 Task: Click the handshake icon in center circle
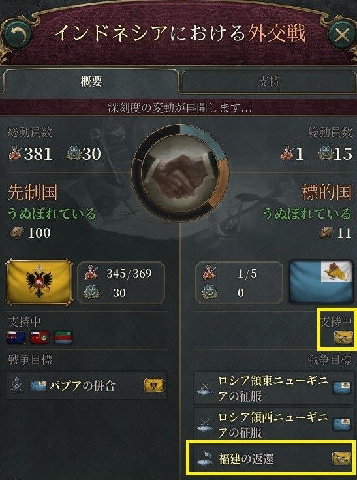(181, 173)
